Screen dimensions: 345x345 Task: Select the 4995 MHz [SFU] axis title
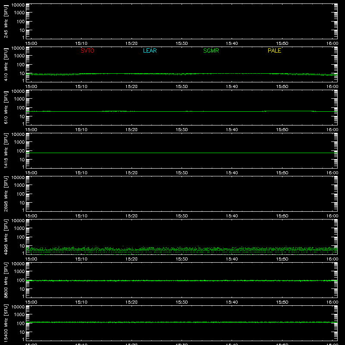pos(6,237)
